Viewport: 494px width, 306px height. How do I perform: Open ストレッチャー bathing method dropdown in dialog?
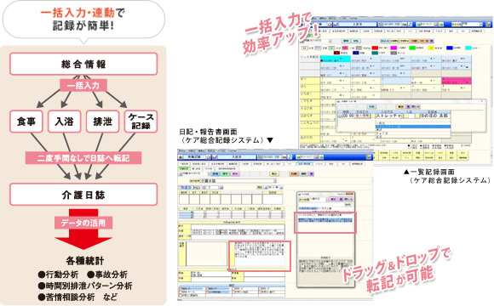pyautogui.click(x=402, y=116)
